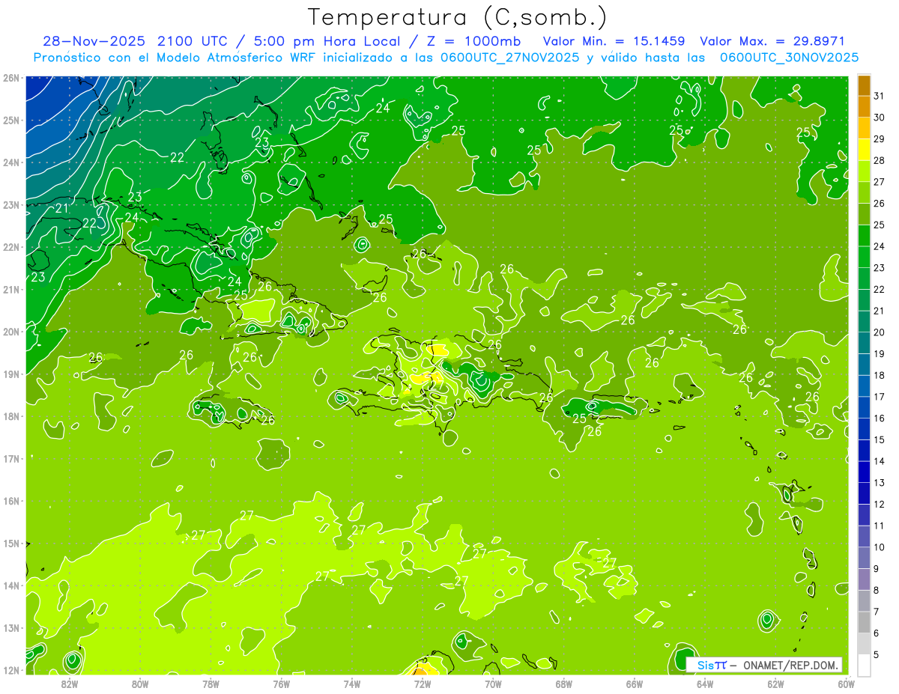Click the 68W longitude axis label

(564, 684)
